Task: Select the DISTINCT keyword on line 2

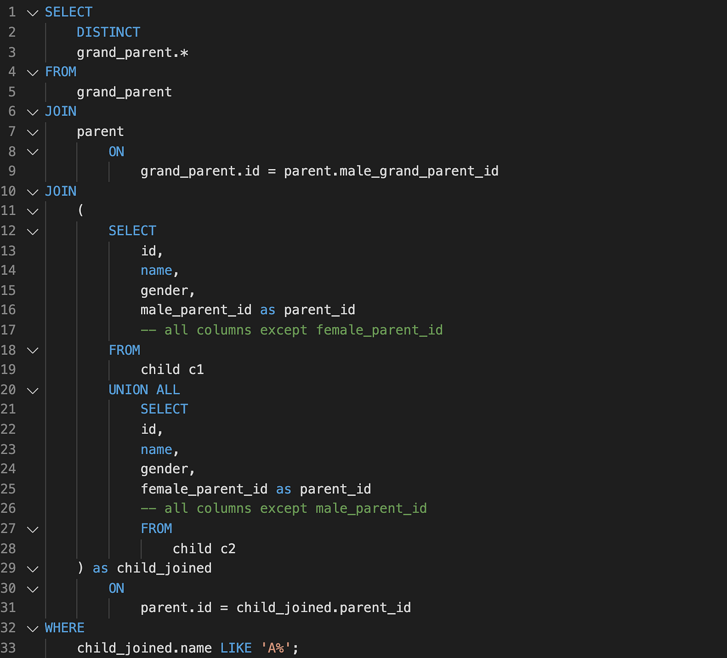Action: point(108,32)
